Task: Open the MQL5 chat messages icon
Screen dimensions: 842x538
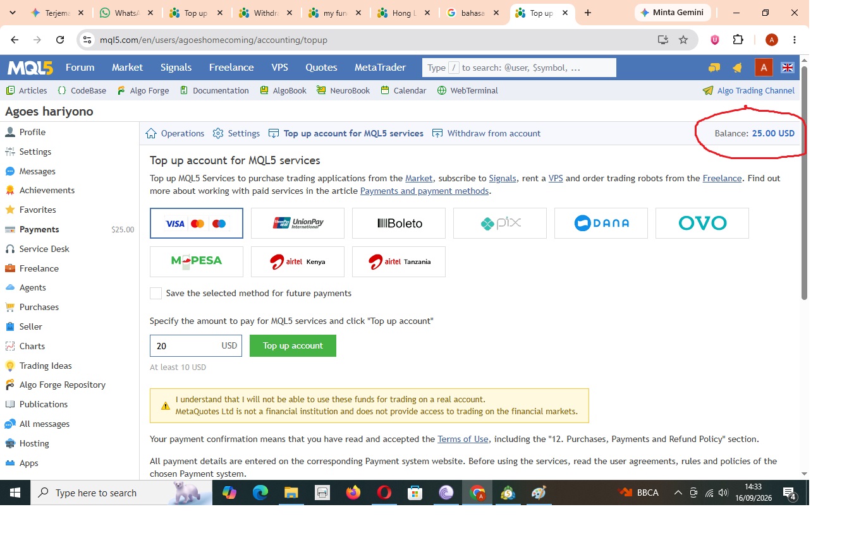Action: click(714, 68)
